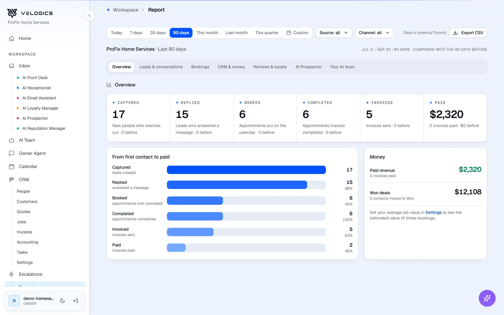The image size is (504, 315).
Task: Open the AI Prospector report tab
Action: click(308, 67)
